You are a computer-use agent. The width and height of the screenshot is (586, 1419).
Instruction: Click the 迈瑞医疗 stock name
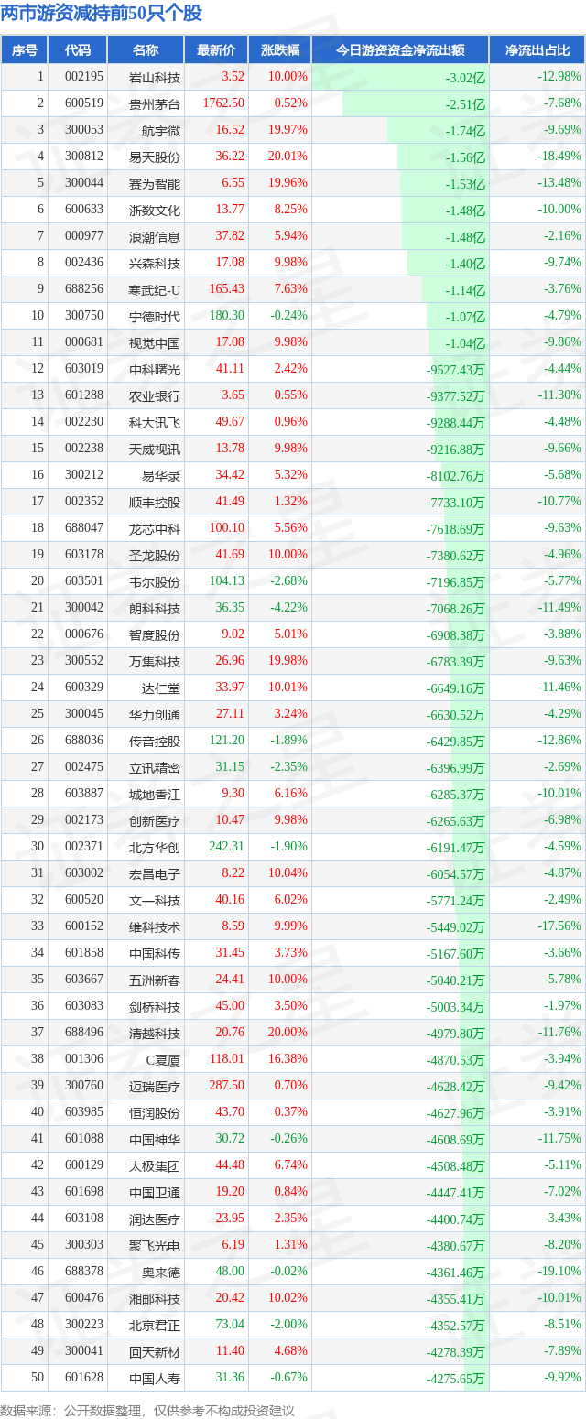pos(155,1086)
